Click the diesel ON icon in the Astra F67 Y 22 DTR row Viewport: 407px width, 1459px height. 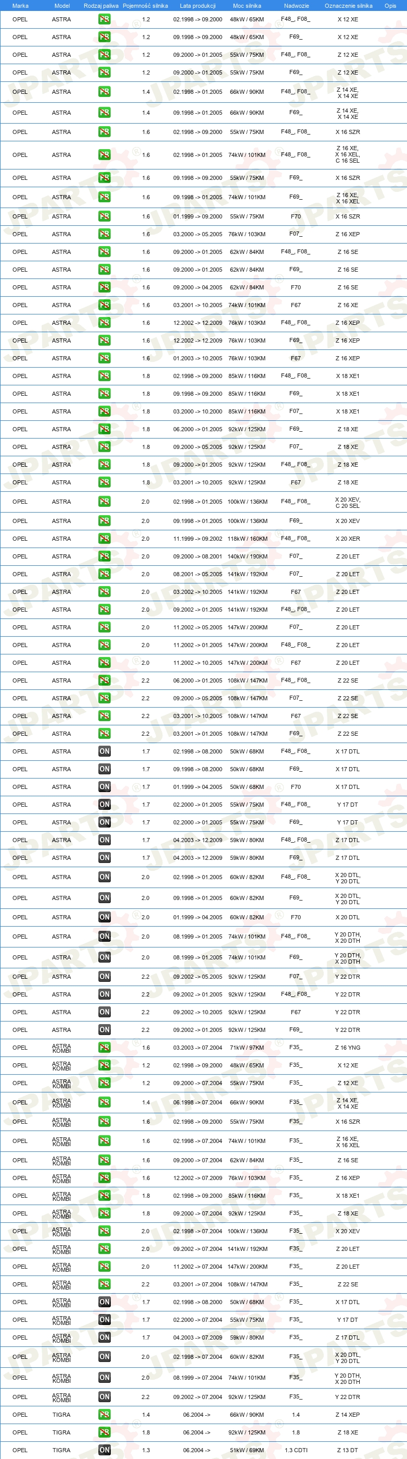[104, 1012]
